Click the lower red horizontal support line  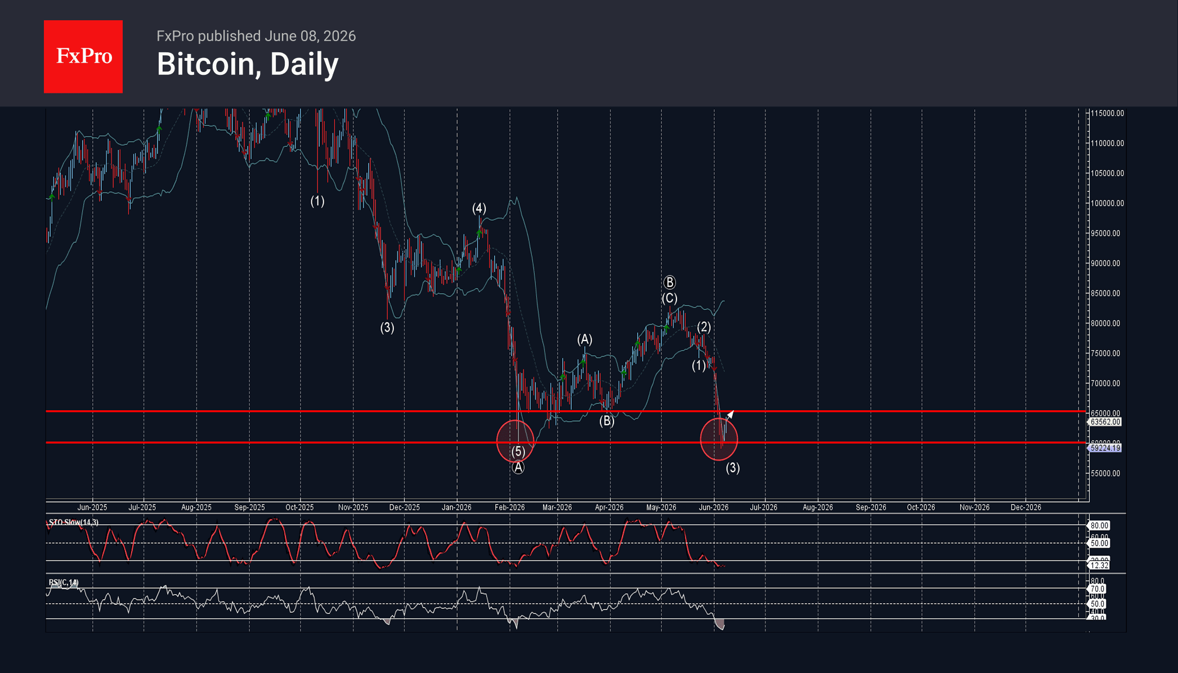pos(566,443)
